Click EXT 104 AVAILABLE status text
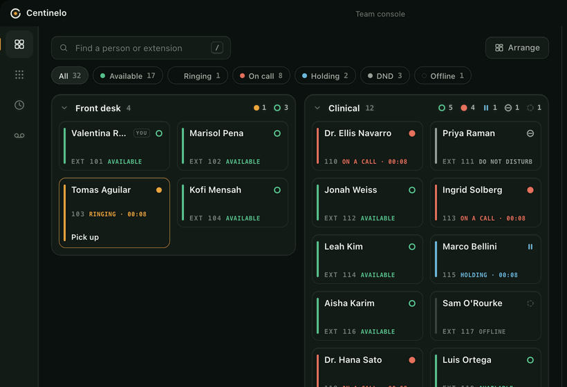The height and width of the screenshot is (387, 567). (225, 218)
